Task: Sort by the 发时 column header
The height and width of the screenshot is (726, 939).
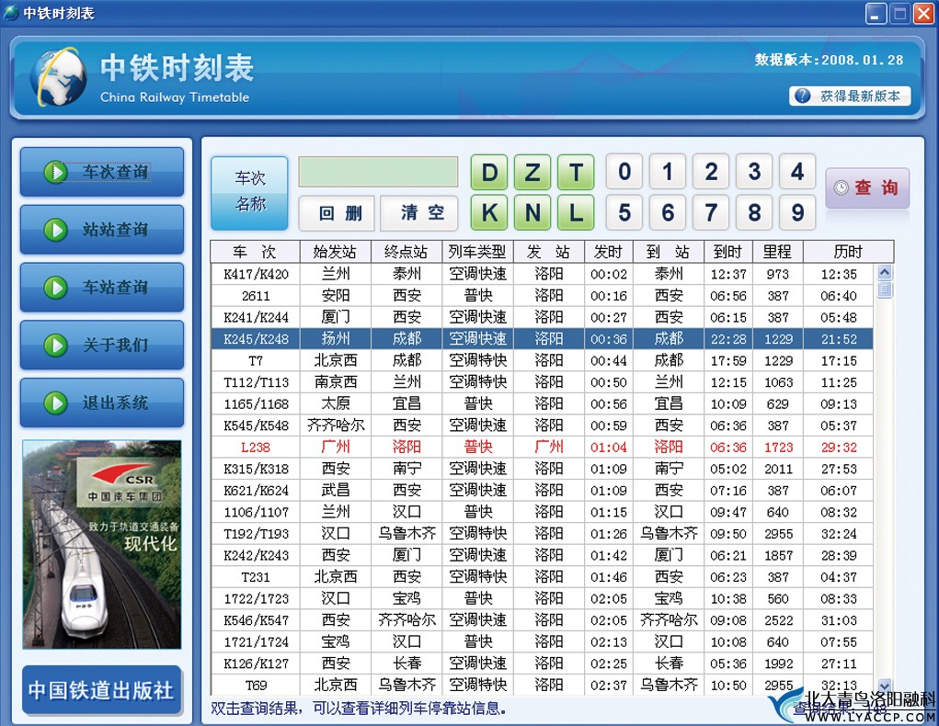Action: [x=607, y=252]
